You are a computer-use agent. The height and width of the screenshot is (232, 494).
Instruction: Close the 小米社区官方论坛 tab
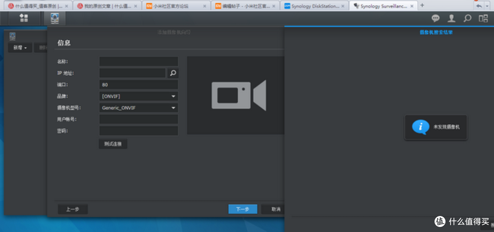pyautogui.click(x=205, y=6)
